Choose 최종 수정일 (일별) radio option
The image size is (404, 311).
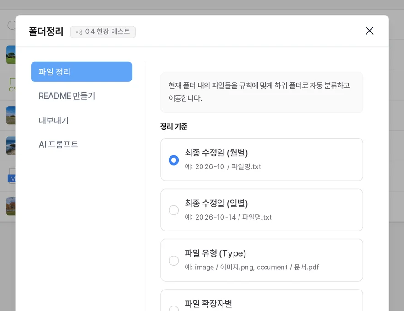pyautogui.click(x=174, y=210)
